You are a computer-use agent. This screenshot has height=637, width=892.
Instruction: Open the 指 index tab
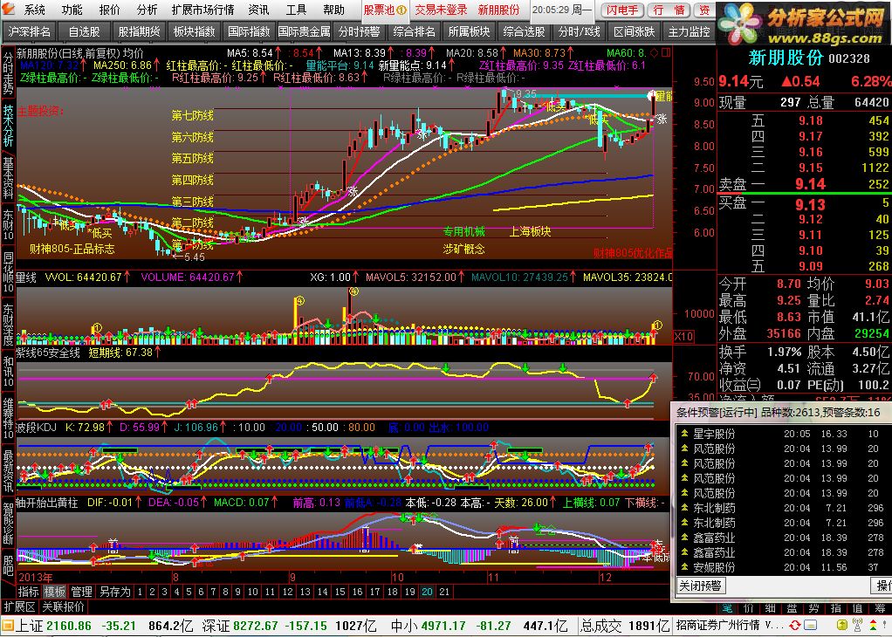[835, 608]
